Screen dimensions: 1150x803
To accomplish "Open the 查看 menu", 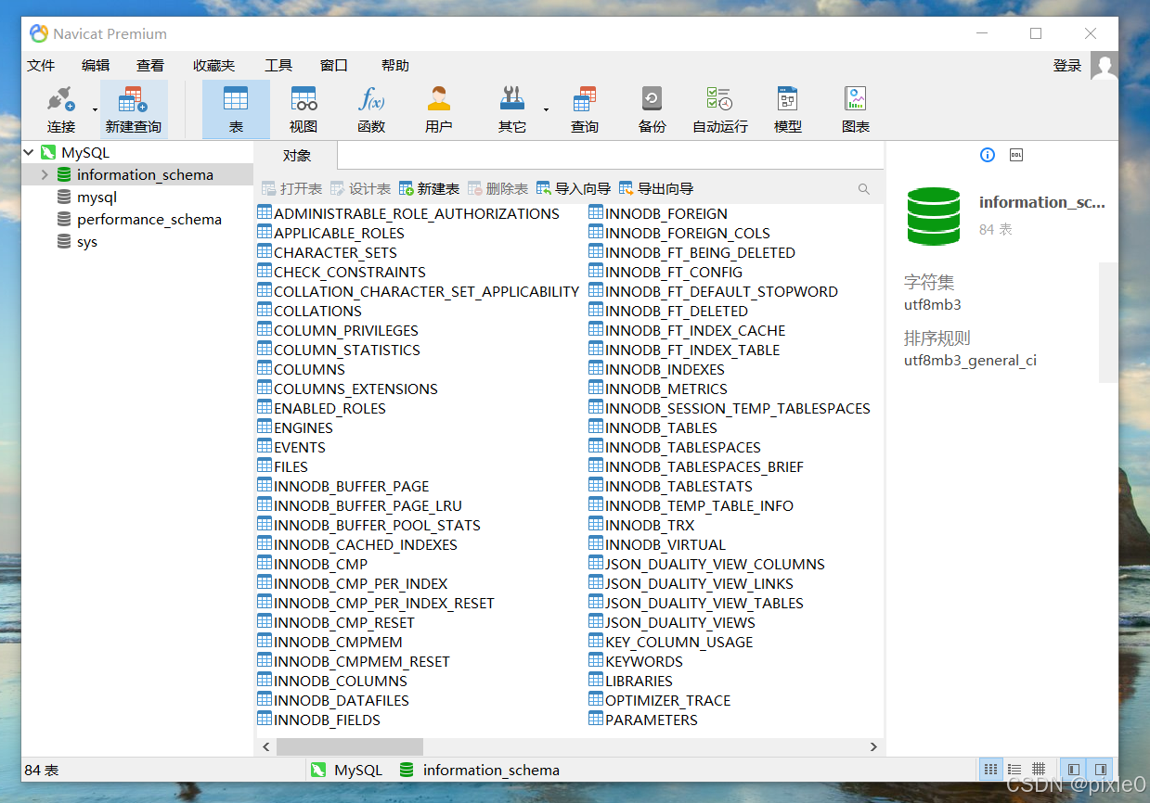I will [x=150, y=66].
